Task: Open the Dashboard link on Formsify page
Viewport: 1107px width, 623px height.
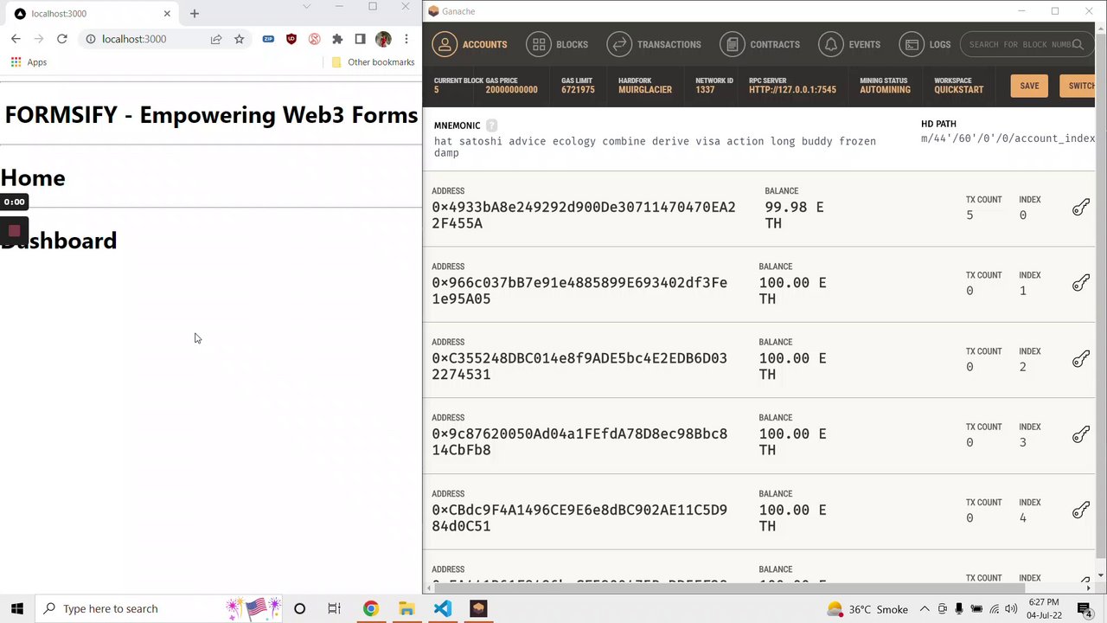Action: click(x=59, y=241)
